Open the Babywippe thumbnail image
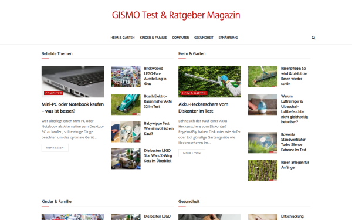Image resolution: width=352 pixels, height=220 pixels. 126,132
